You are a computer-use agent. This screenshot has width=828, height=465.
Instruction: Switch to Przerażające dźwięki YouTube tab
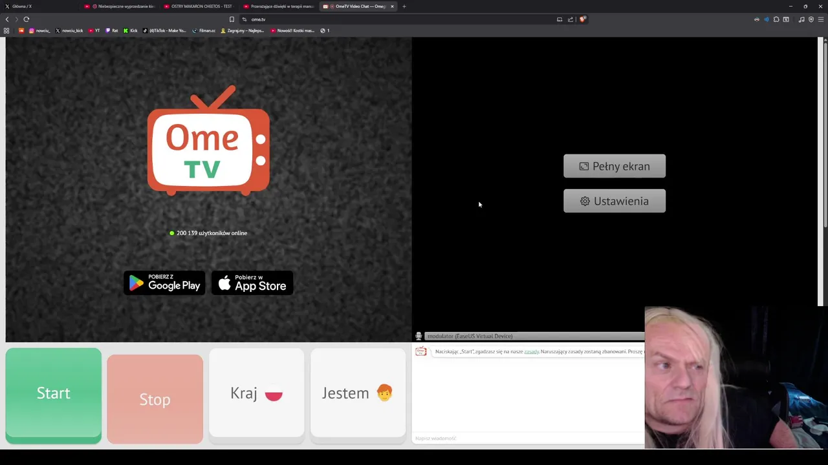tap(278, 6)
